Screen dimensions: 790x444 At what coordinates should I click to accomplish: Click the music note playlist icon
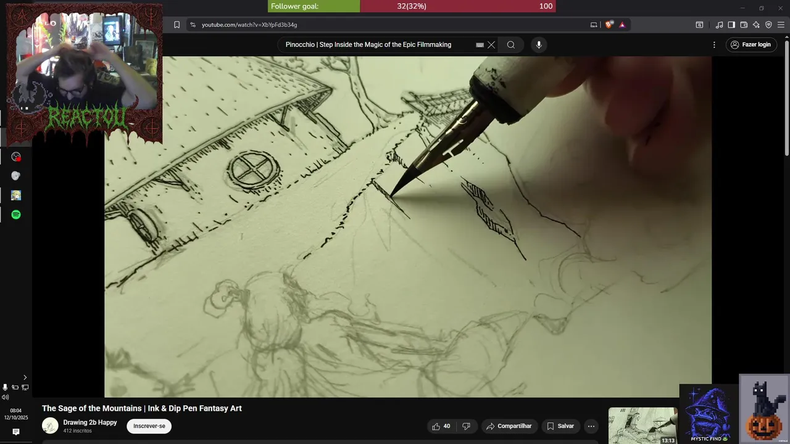pos(719,25)
